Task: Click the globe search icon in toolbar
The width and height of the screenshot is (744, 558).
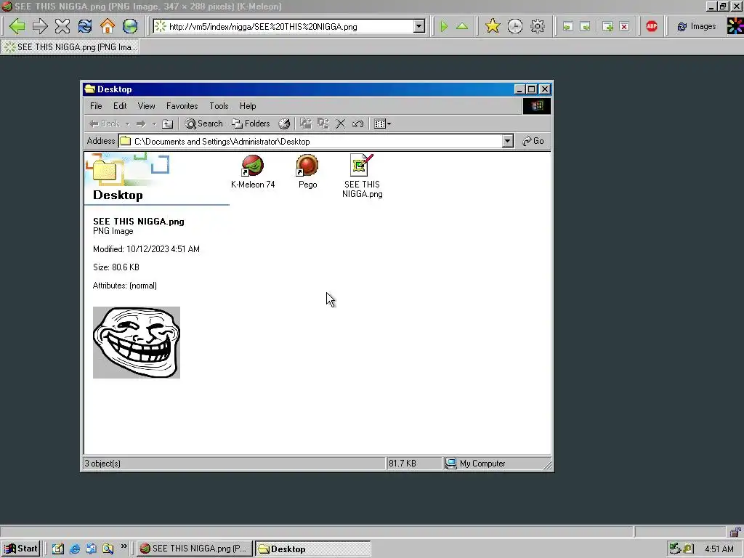Action: [129, 26]
